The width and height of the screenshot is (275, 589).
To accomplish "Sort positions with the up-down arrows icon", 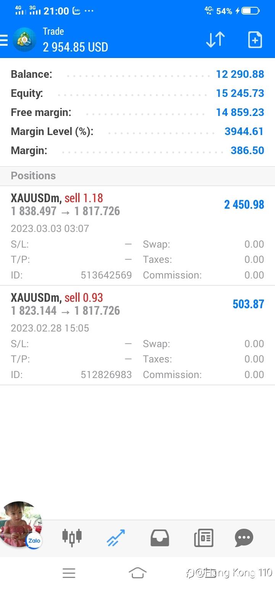I will [x=215, y=40].
